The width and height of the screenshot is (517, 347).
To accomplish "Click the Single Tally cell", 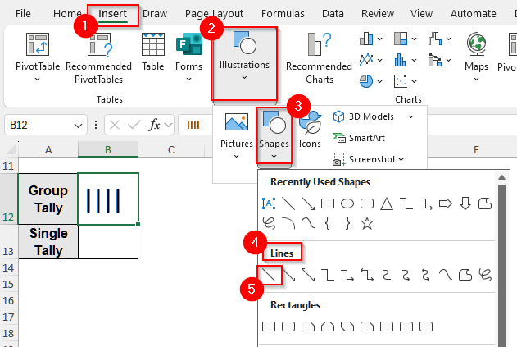I will pos(48,242).
